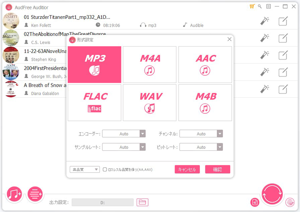
Task: Edit tags of C.S. Lewis track
Action: coord(283,38)
